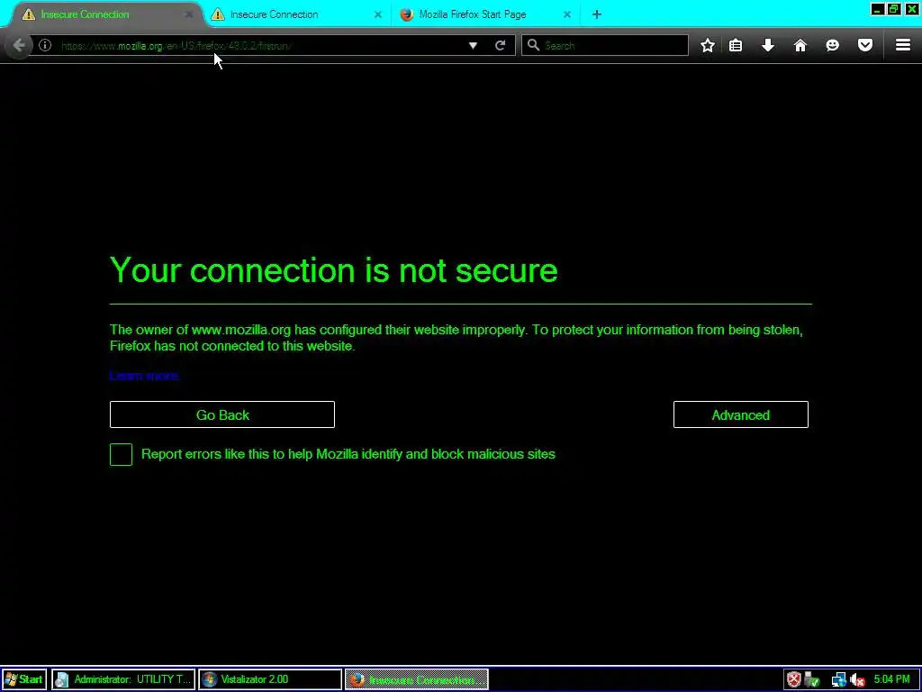Close the Firefox window
Image resolution: width=922 pixels, height=692 pixels.
point(911,9)
